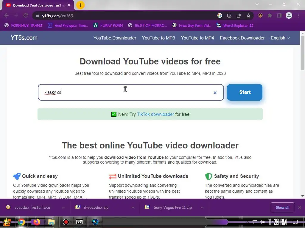305x228 pixels.
Task: Expand options for vocodex_install.exe download
Action: coord(63,208)
